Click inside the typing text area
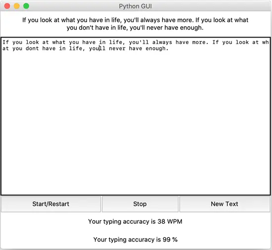 136,116
